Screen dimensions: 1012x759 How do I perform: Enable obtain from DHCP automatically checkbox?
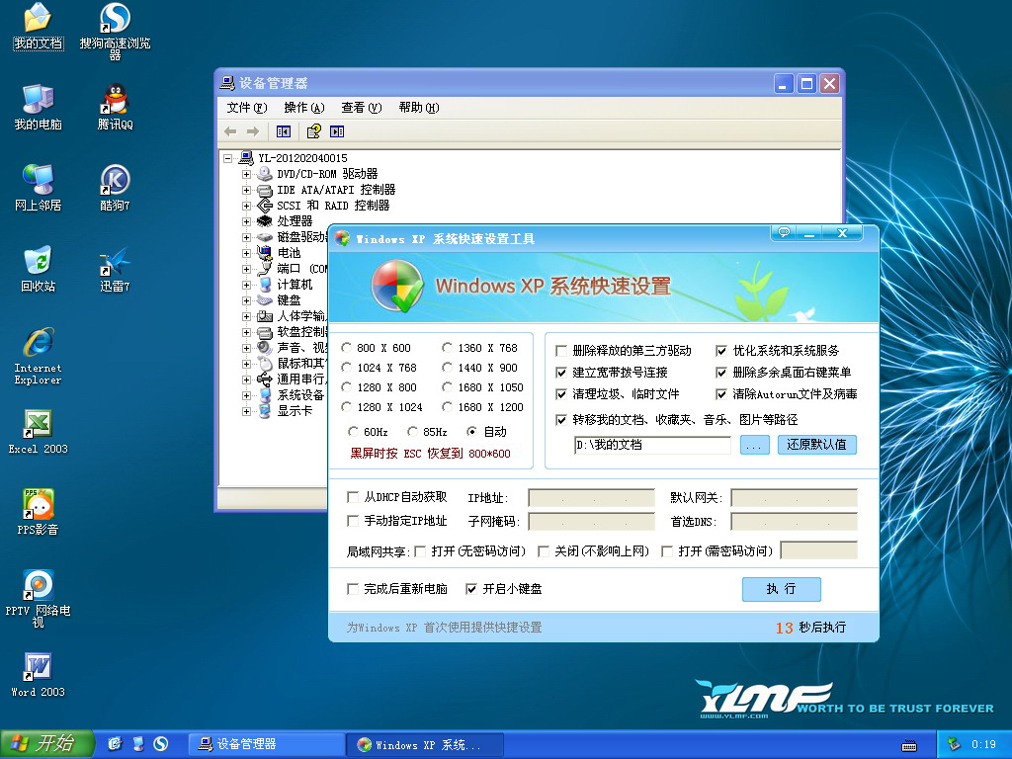(353, 497)
